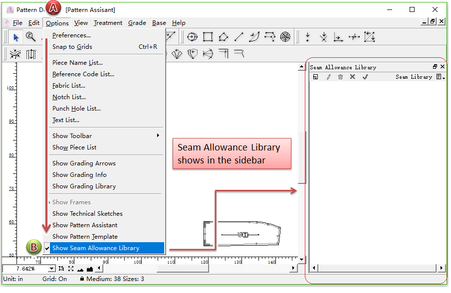Choose the concentric circle tool in toolbar
The height and width of the screenshot is (293, 451).
tap(285, 37)
